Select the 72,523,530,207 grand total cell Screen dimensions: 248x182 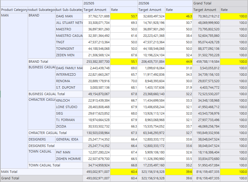pyautogui.click(x=206, y=94)
